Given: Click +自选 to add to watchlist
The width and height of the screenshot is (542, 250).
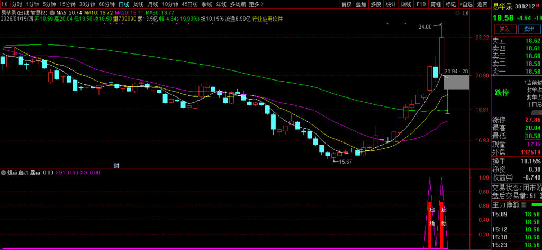Looking at the screenshot, I should [465, 4].
